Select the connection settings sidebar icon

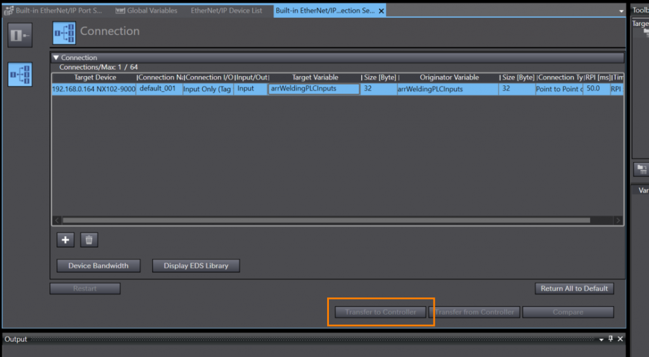[x=20, y=75]
